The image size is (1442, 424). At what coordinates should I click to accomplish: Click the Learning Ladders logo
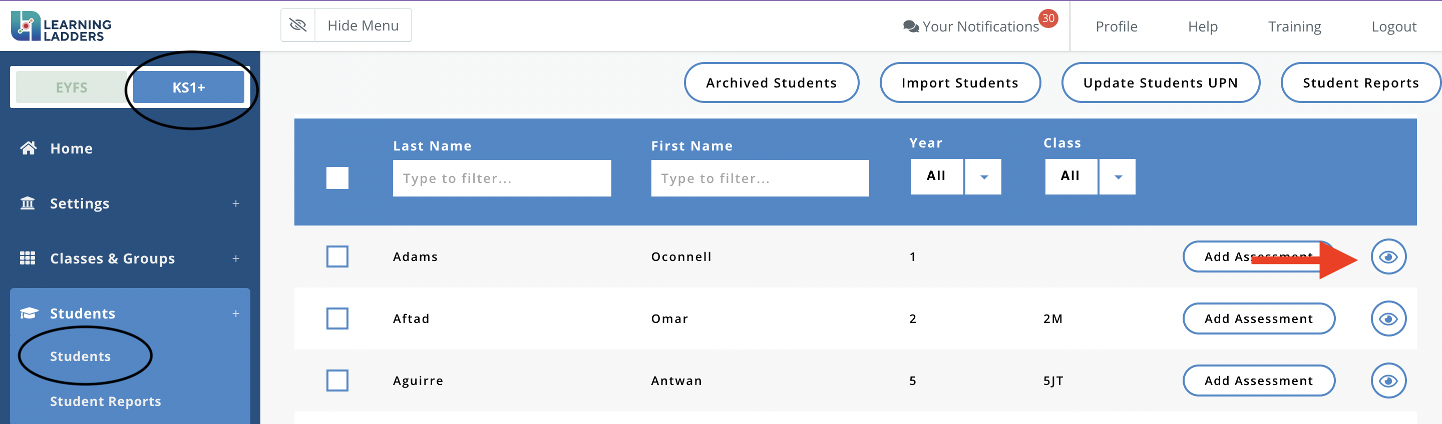click(x=61, y=26)
